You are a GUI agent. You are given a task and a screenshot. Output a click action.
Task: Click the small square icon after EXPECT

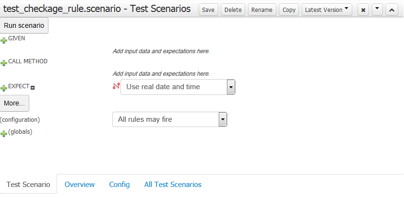point(33,88)
